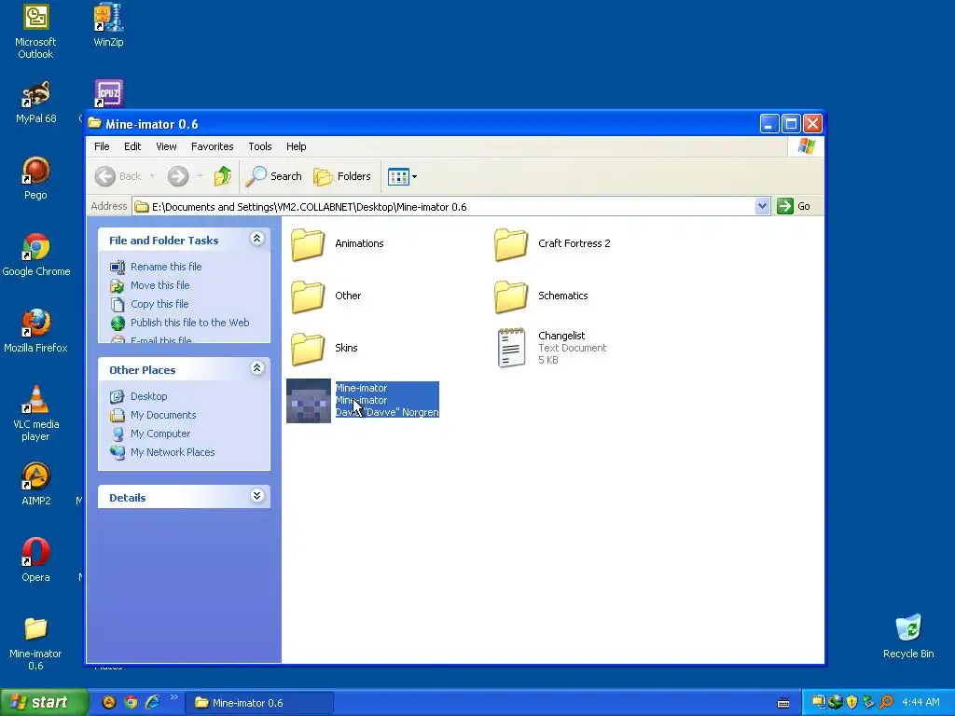Collapse the Other Places panel
955x716 pixels.
(x=257, y=367)
